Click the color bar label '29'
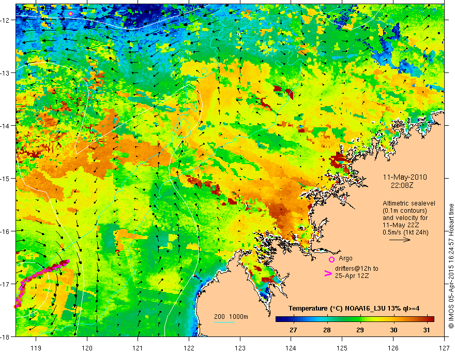Viewport: 455px width, 352px height. click(360, 330)
